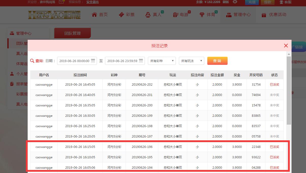Viewport: 306px width, 173px height.
Task: Click 管理中心 heading in left sidebar
Action: point(24,33)
